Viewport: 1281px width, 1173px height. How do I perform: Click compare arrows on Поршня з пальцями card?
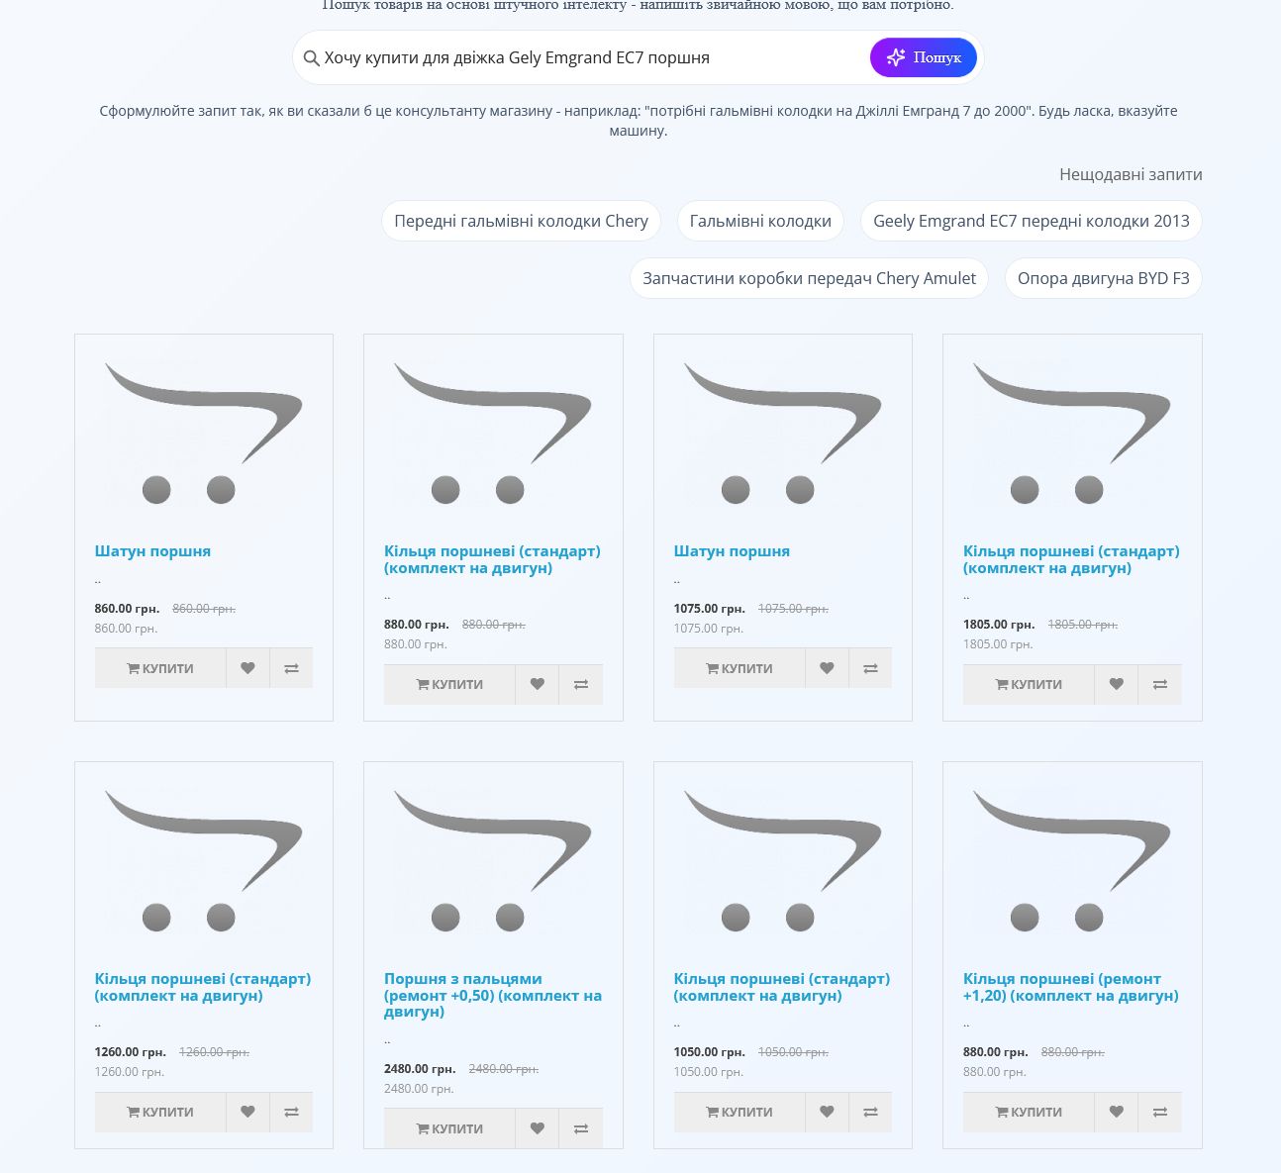tap(581, 1128)
